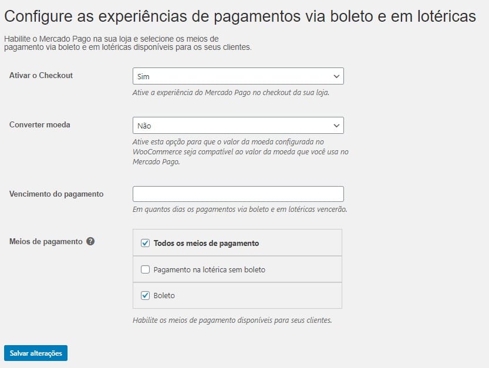Toggle the Boleto checkbox
The height and width of the screenshot is (368, 489).
[145, 295]
